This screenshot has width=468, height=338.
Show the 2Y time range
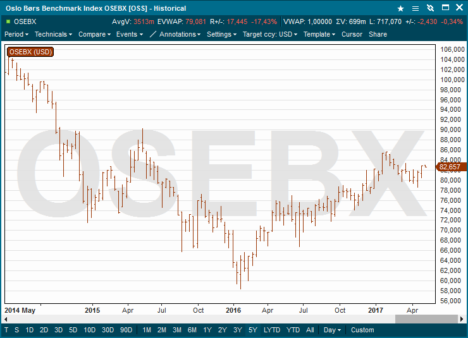tap(223, 330)
